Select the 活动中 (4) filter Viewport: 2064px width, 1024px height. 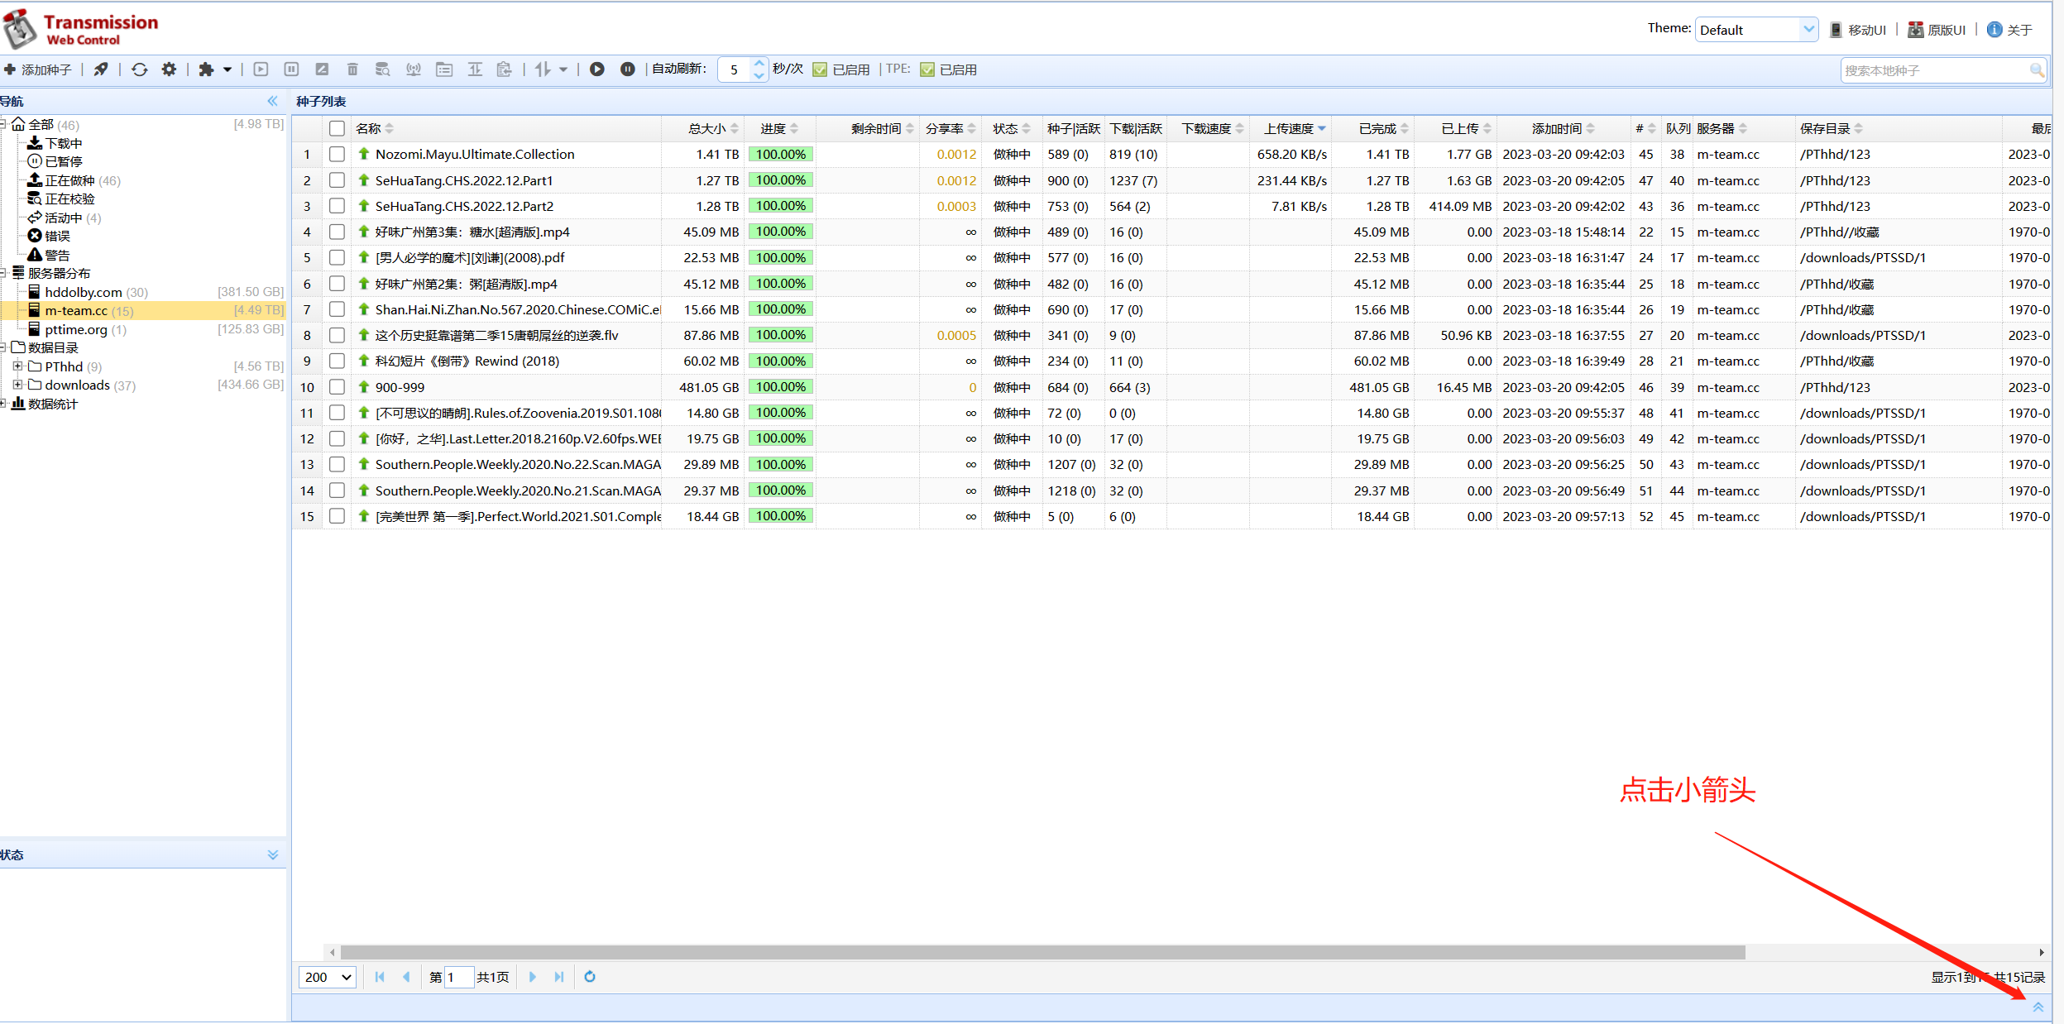65,218
